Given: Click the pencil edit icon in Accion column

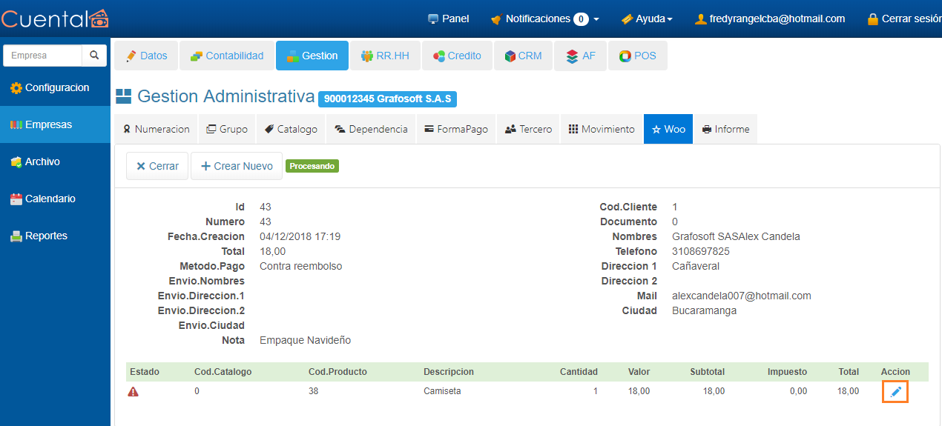Looking at the screenshot, I should pos(895,391).
